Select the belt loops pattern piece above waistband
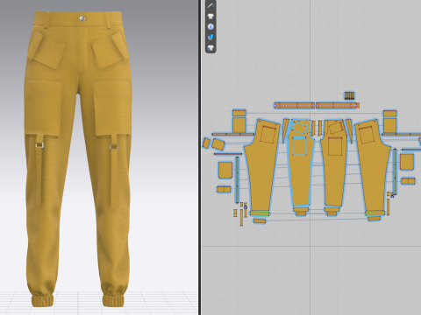421x315 pixels. (x=349, y=95)
